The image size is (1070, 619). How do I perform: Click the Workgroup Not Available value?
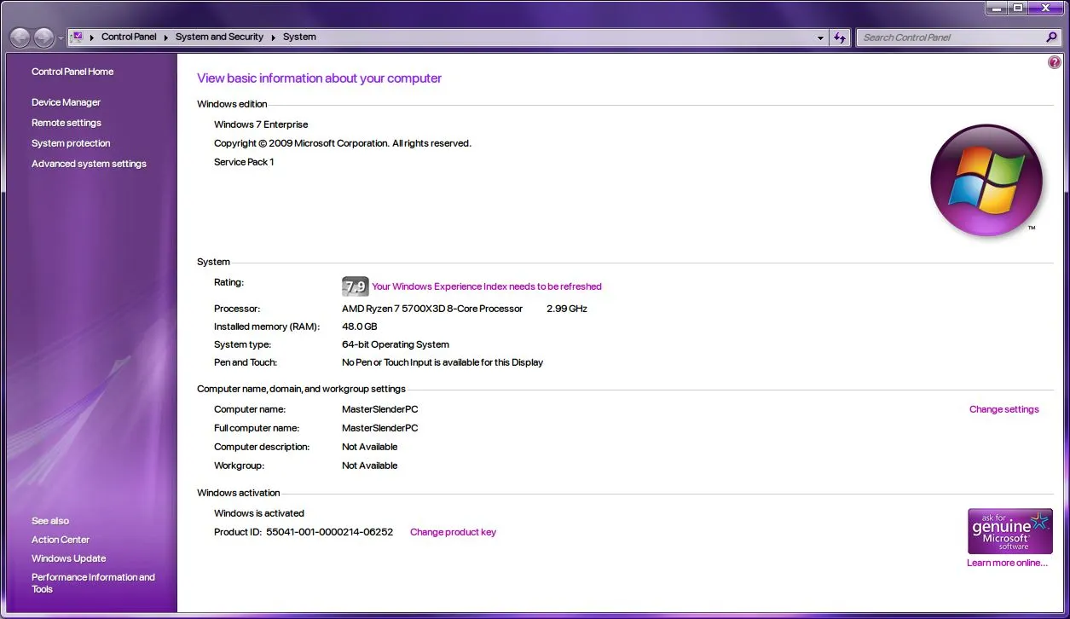[x=370, y=466]
